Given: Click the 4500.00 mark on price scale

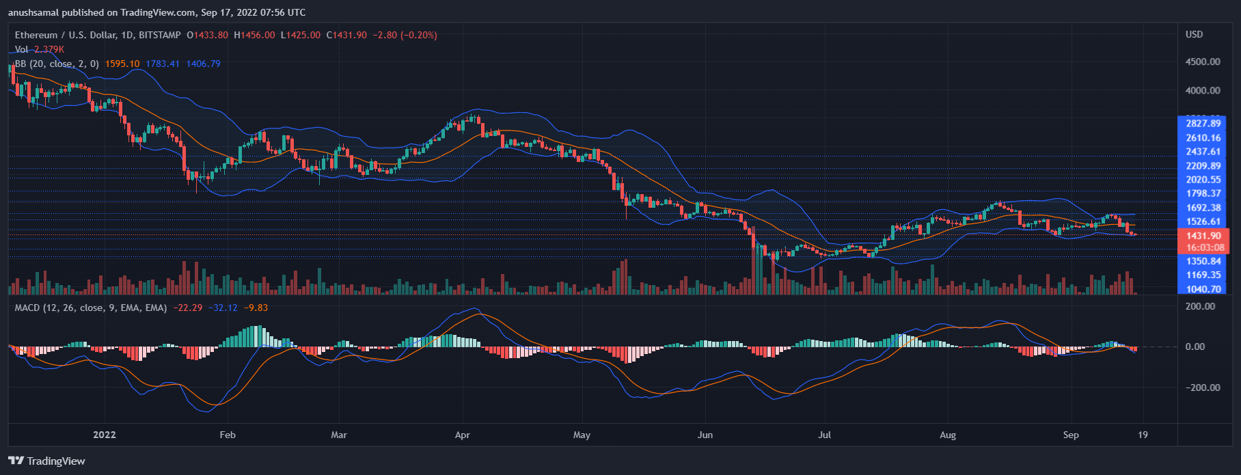Looking at the screenshot, I should (1203, 62).
